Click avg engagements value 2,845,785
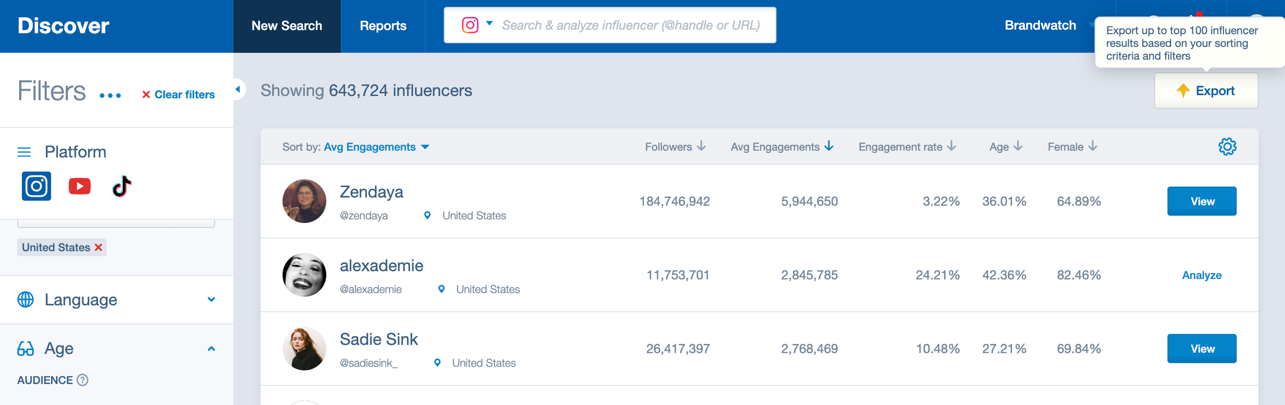1285x405 pixels. pyautogui.click(x=809, y=275)
